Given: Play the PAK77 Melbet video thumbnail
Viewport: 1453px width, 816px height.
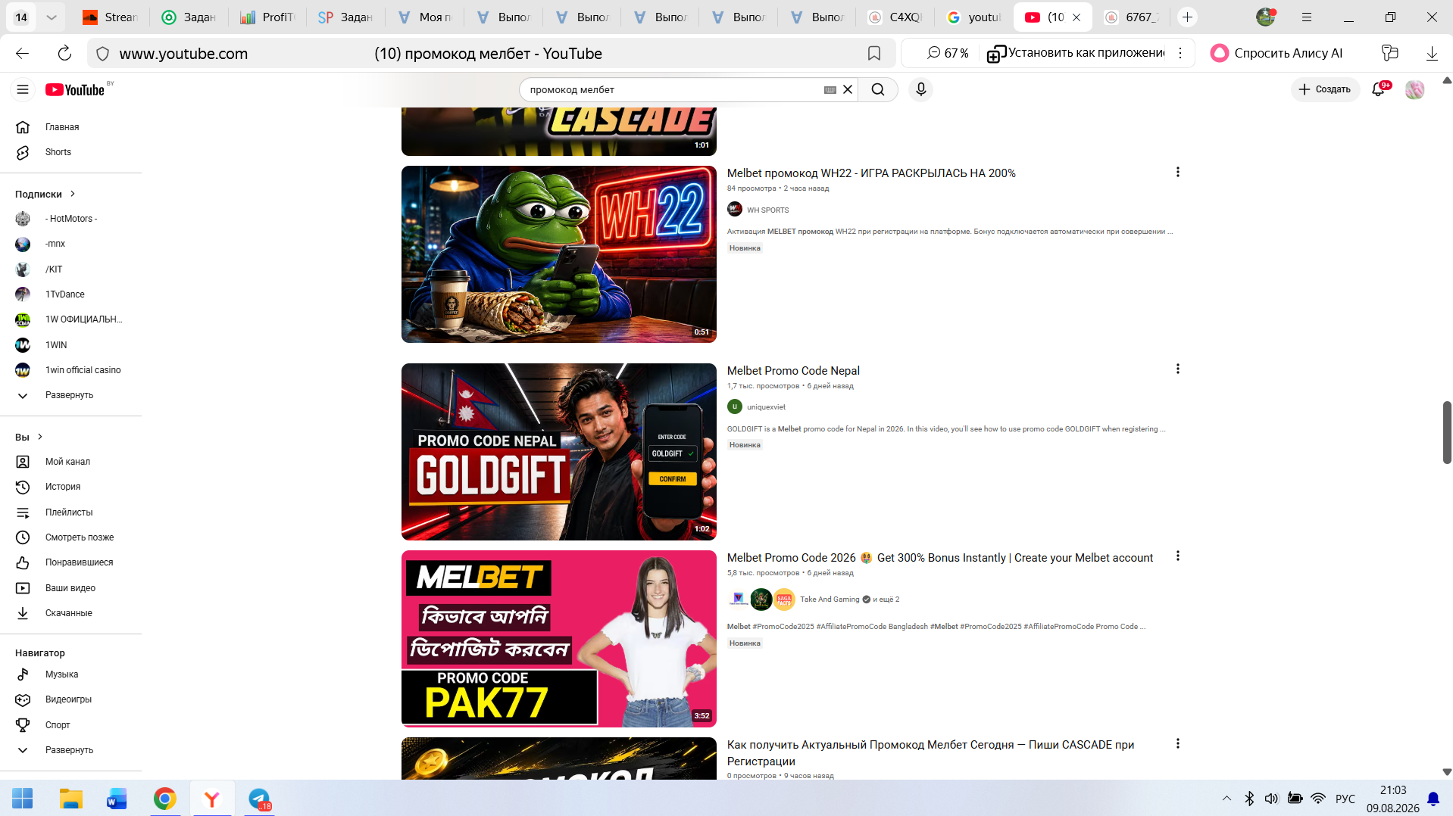Looking at the screenshot, I should pos(559,639).
